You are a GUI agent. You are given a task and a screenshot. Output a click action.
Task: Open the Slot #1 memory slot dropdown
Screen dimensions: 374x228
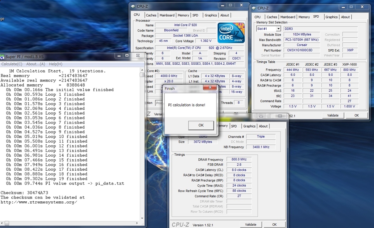(x=278, y=28)
